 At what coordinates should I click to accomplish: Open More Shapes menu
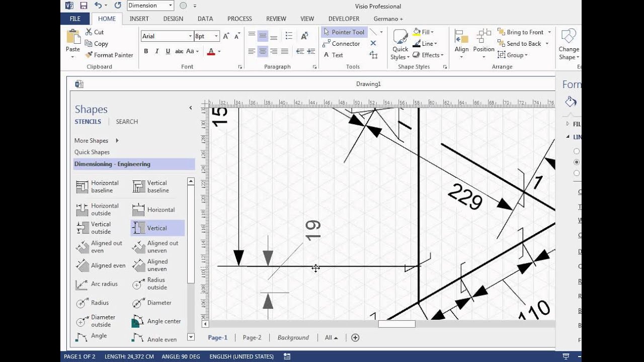[97, 141]
